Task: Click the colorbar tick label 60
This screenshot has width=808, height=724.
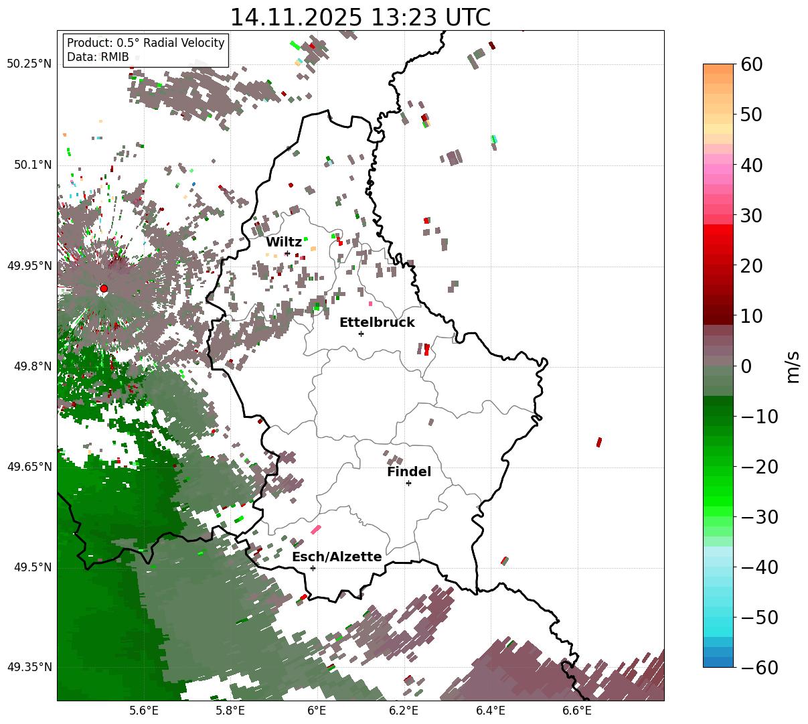Action: click(x=750, y=64)
